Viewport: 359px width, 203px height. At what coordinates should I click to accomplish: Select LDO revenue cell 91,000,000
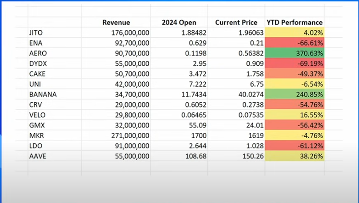click(116, 146)
